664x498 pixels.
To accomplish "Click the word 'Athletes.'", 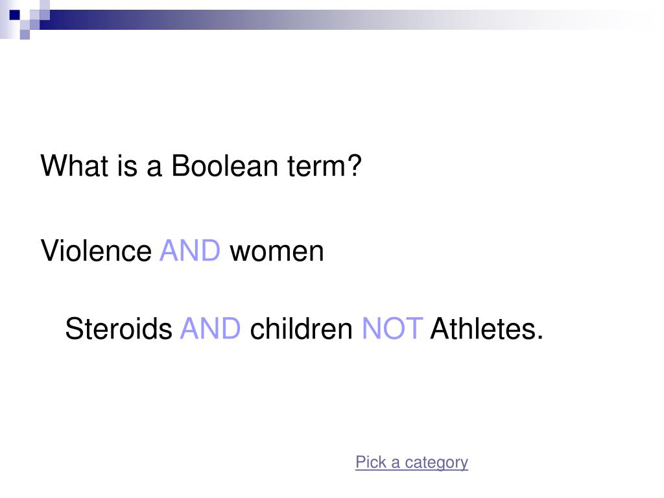I will click(486, 329).
